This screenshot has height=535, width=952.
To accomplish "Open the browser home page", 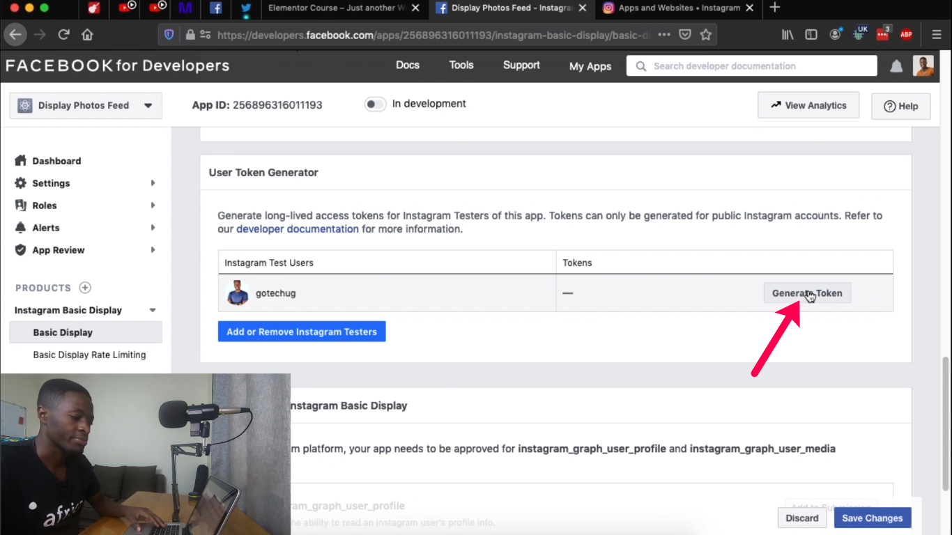I will (87, 34).
